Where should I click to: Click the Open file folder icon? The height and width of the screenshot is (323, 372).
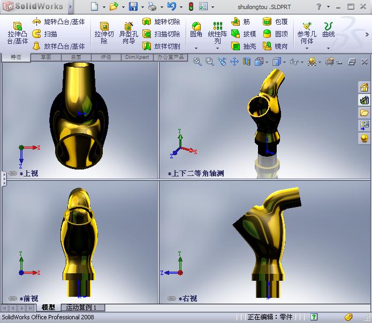pyautogui.click(x=113, y=6)
